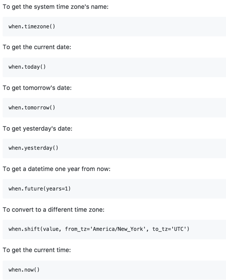This screenshot has width=226, height=280.
Task: Click the when.yesterday() code snippet
Action: pos(33,148)
